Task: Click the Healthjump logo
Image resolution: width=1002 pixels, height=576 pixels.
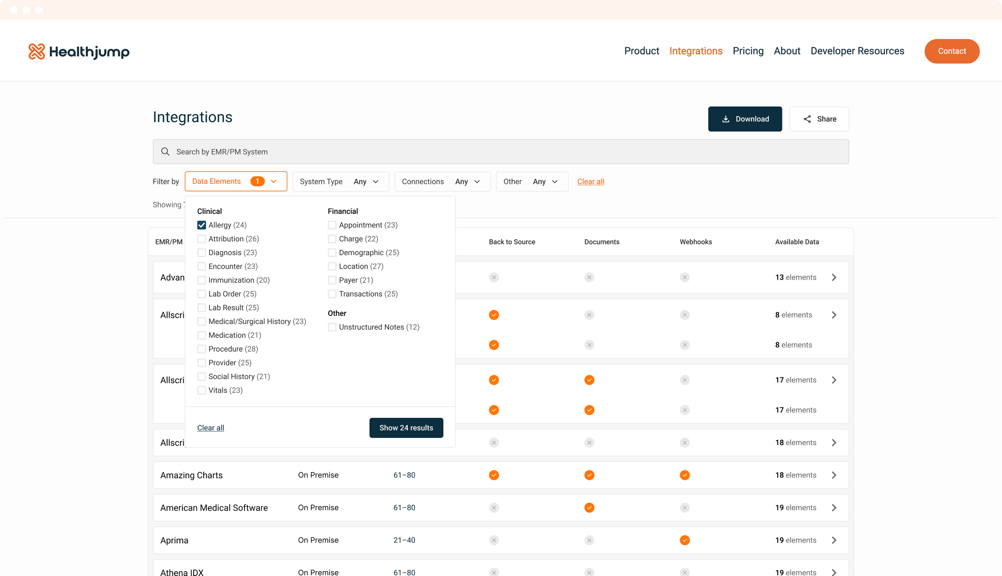Action: [79, 51]
